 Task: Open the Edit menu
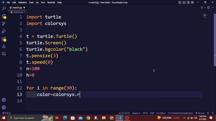pos(14,2)
